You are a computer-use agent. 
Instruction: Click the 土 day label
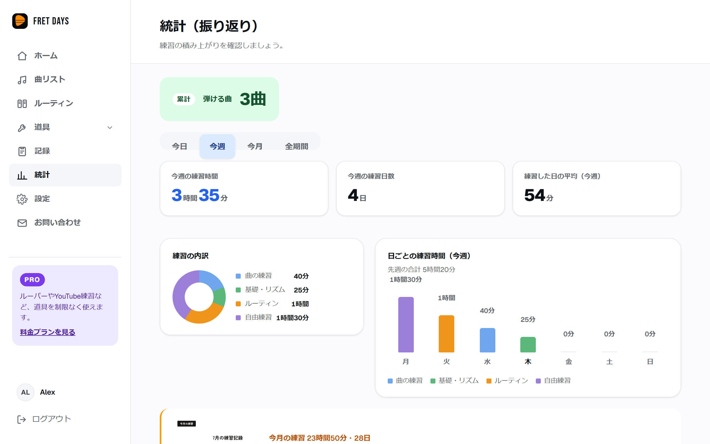(x=609, y=362)
